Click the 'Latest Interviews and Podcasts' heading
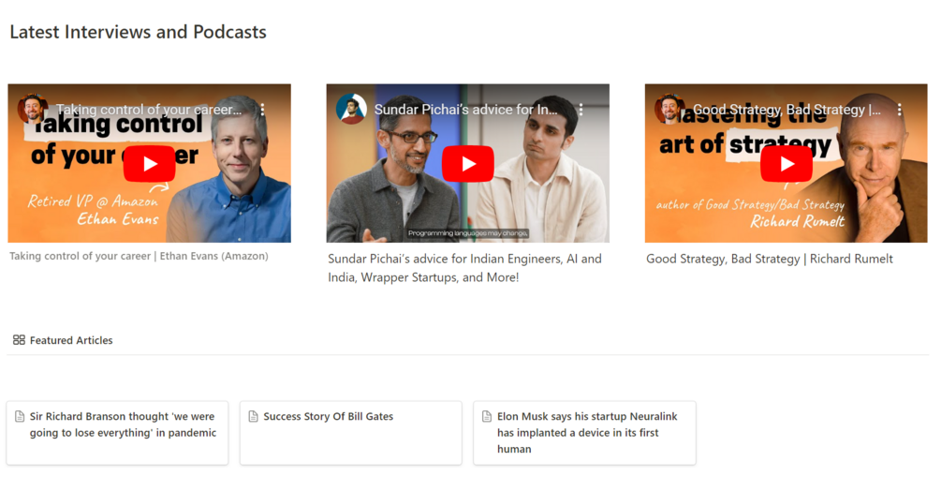This screenshot has height=491, width=941. coord(138,32)
